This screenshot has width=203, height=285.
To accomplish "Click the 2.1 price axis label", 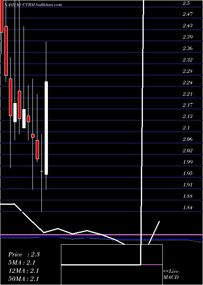I will tap(186, 128).
